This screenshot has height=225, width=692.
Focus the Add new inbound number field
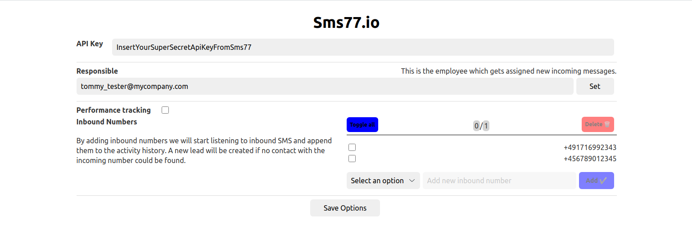click(499, 181)
